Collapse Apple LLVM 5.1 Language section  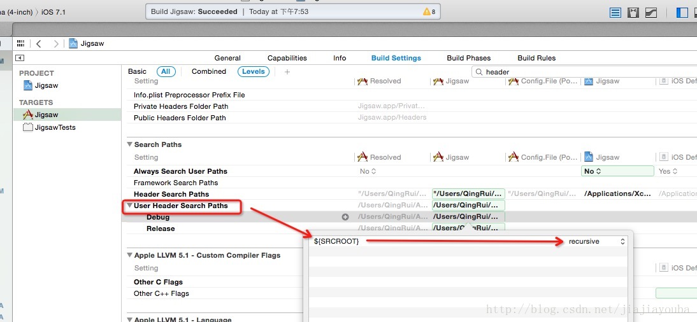tap(130, 319)
